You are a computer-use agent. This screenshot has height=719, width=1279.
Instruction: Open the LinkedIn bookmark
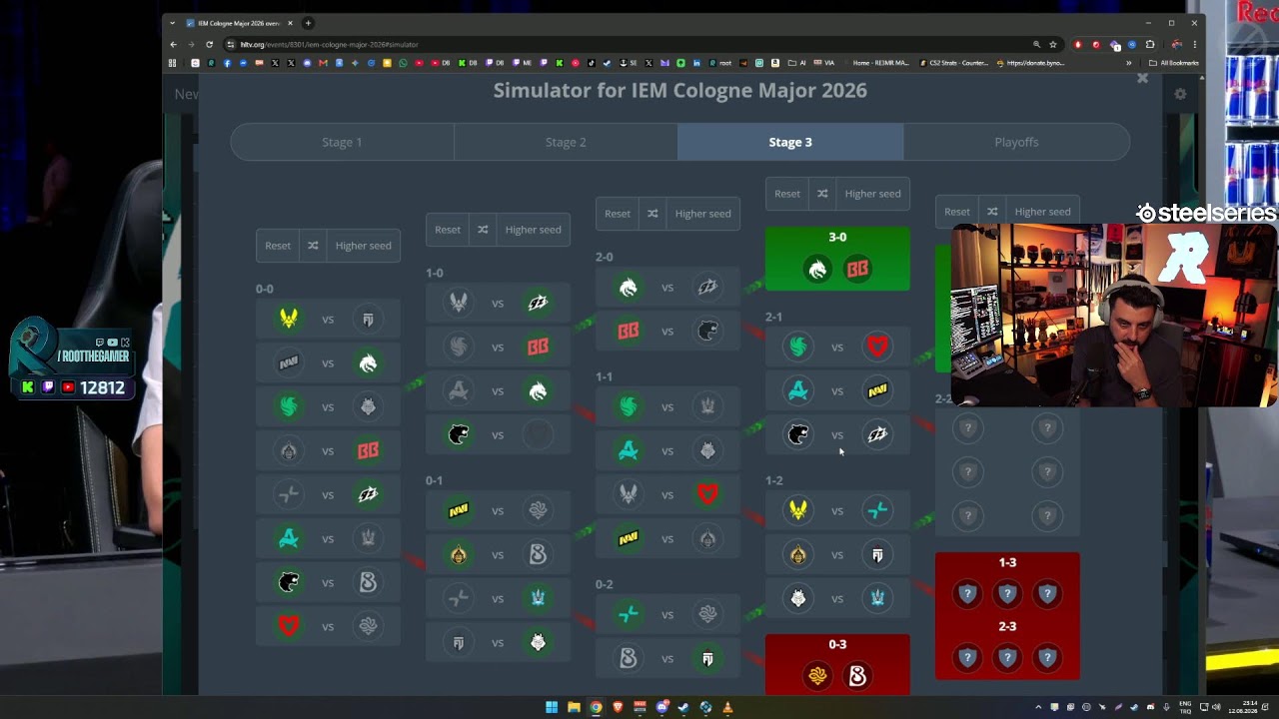click(696, 63)
